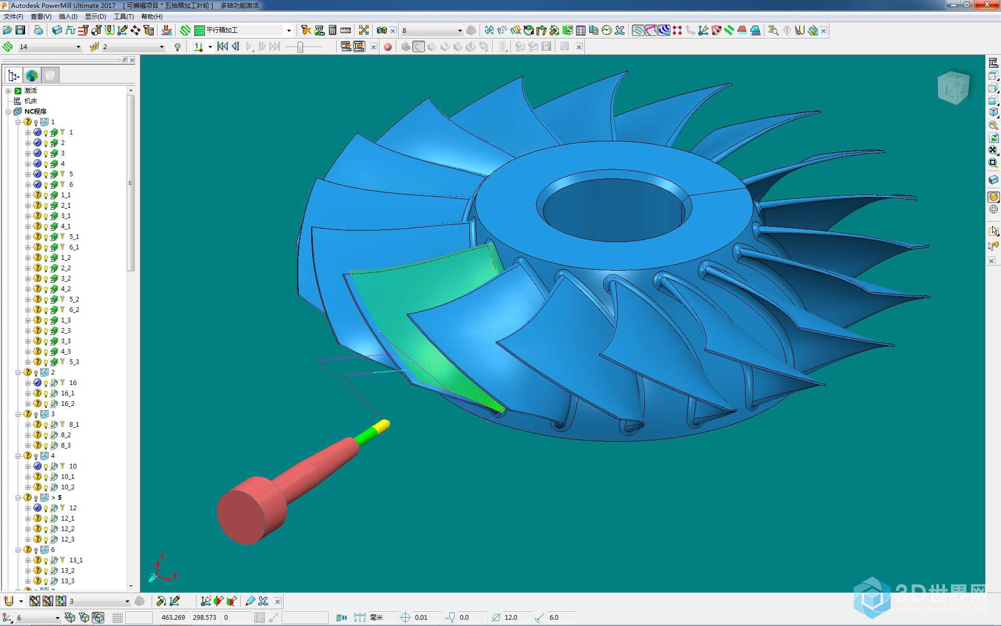Open the calculator icon
This screenshot has height=626, width=1001.
[333, 30]
